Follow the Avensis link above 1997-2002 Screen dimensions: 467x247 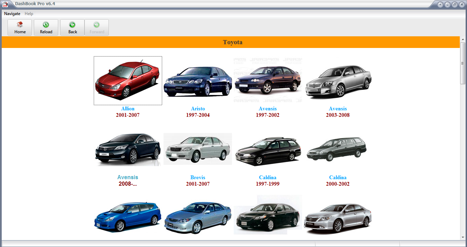pyautogui.click(x=268, y=109)
